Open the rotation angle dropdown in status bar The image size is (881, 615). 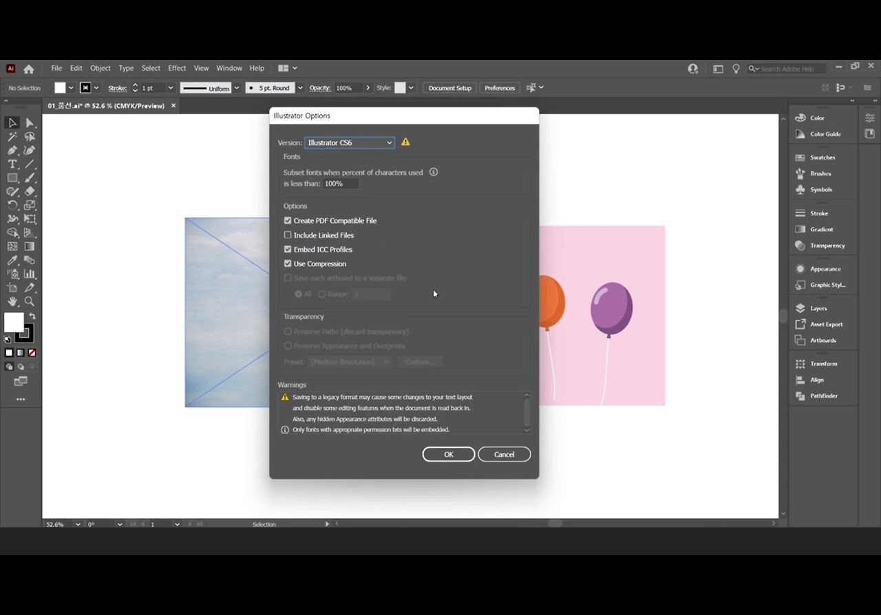[x=120, y=524]
